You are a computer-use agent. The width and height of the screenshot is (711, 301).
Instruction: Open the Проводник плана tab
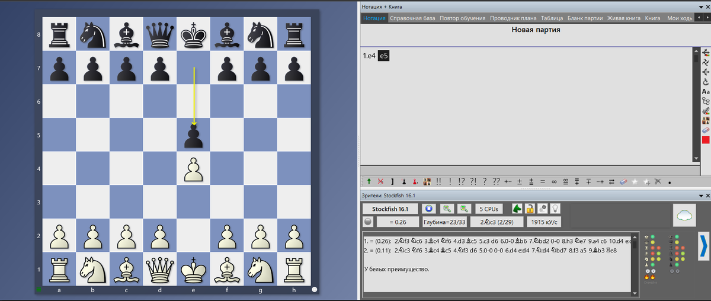coord(513,18)
